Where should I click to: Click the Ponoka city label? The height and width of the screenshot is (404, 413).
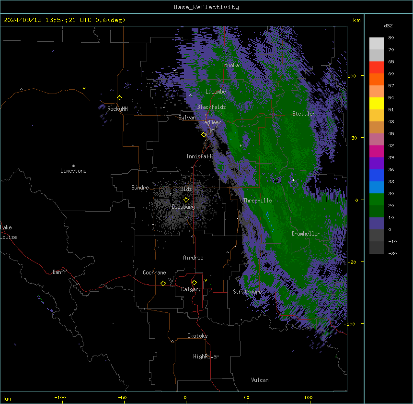[x=230, y=65]
